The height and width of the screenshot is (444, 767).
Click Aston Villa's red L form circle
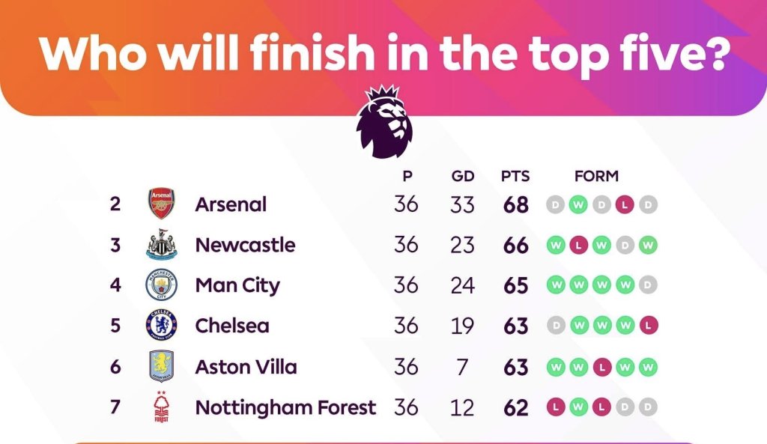[x=602, y=367]
